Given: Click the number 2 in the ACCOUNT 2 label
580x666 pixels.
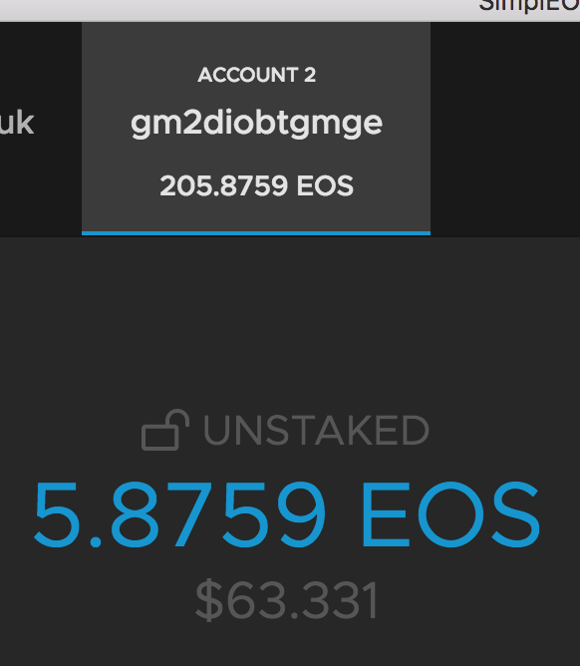Looking at the screenshot, I should pos(310,75).
